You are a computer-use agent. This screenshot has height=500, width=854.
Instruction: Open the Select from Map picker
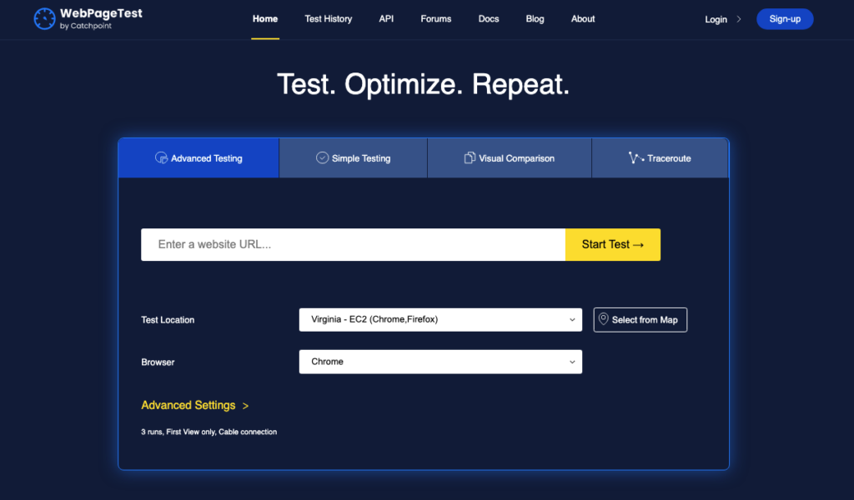pos(640,319)
